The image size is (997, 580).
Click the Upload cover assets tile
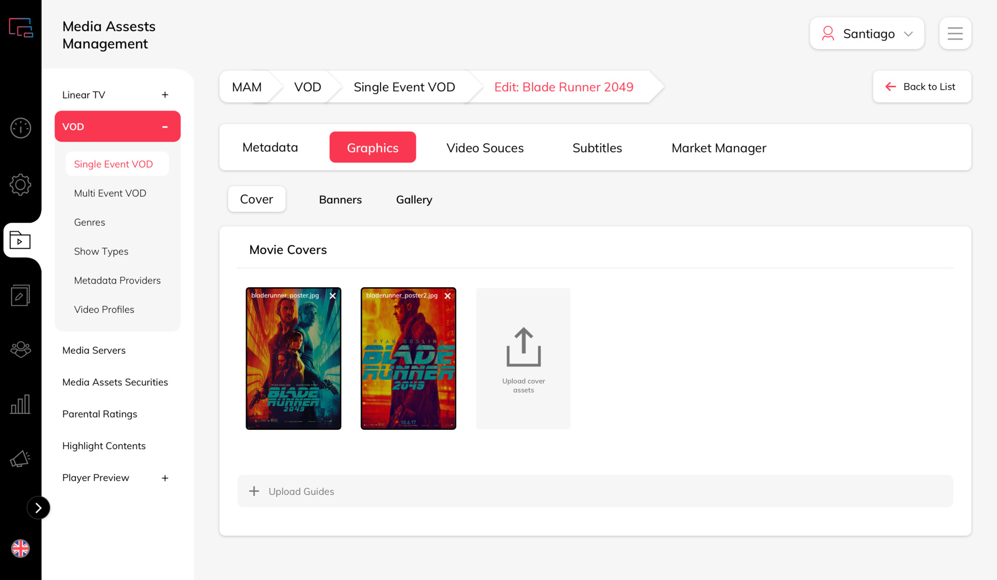523,359
